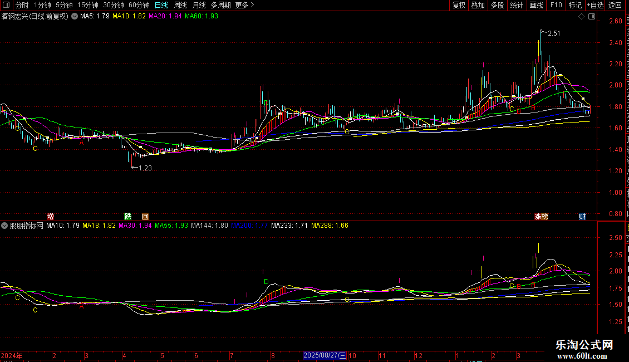
Task: Click the MA55: 1.93 sub-chart legend
Action: click(171, 226)
